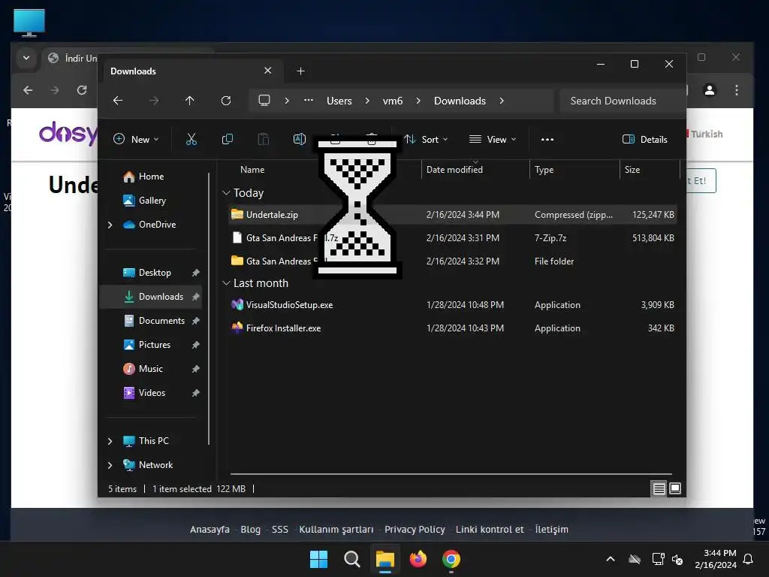Open the View dropdown
769x577 pixels.
click(x=493, y=139)
